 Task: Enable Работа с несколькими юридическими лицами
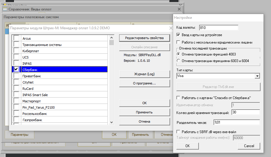[x=178, y=42]
